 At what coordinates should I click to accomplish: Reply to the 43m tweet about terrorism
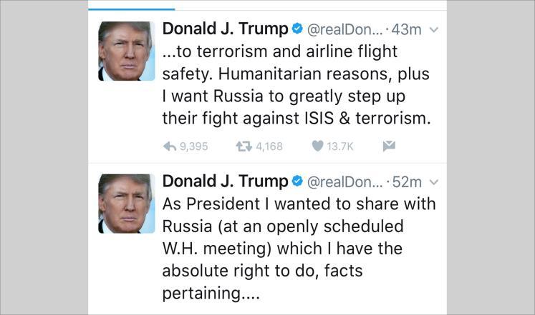coord(170,146)
